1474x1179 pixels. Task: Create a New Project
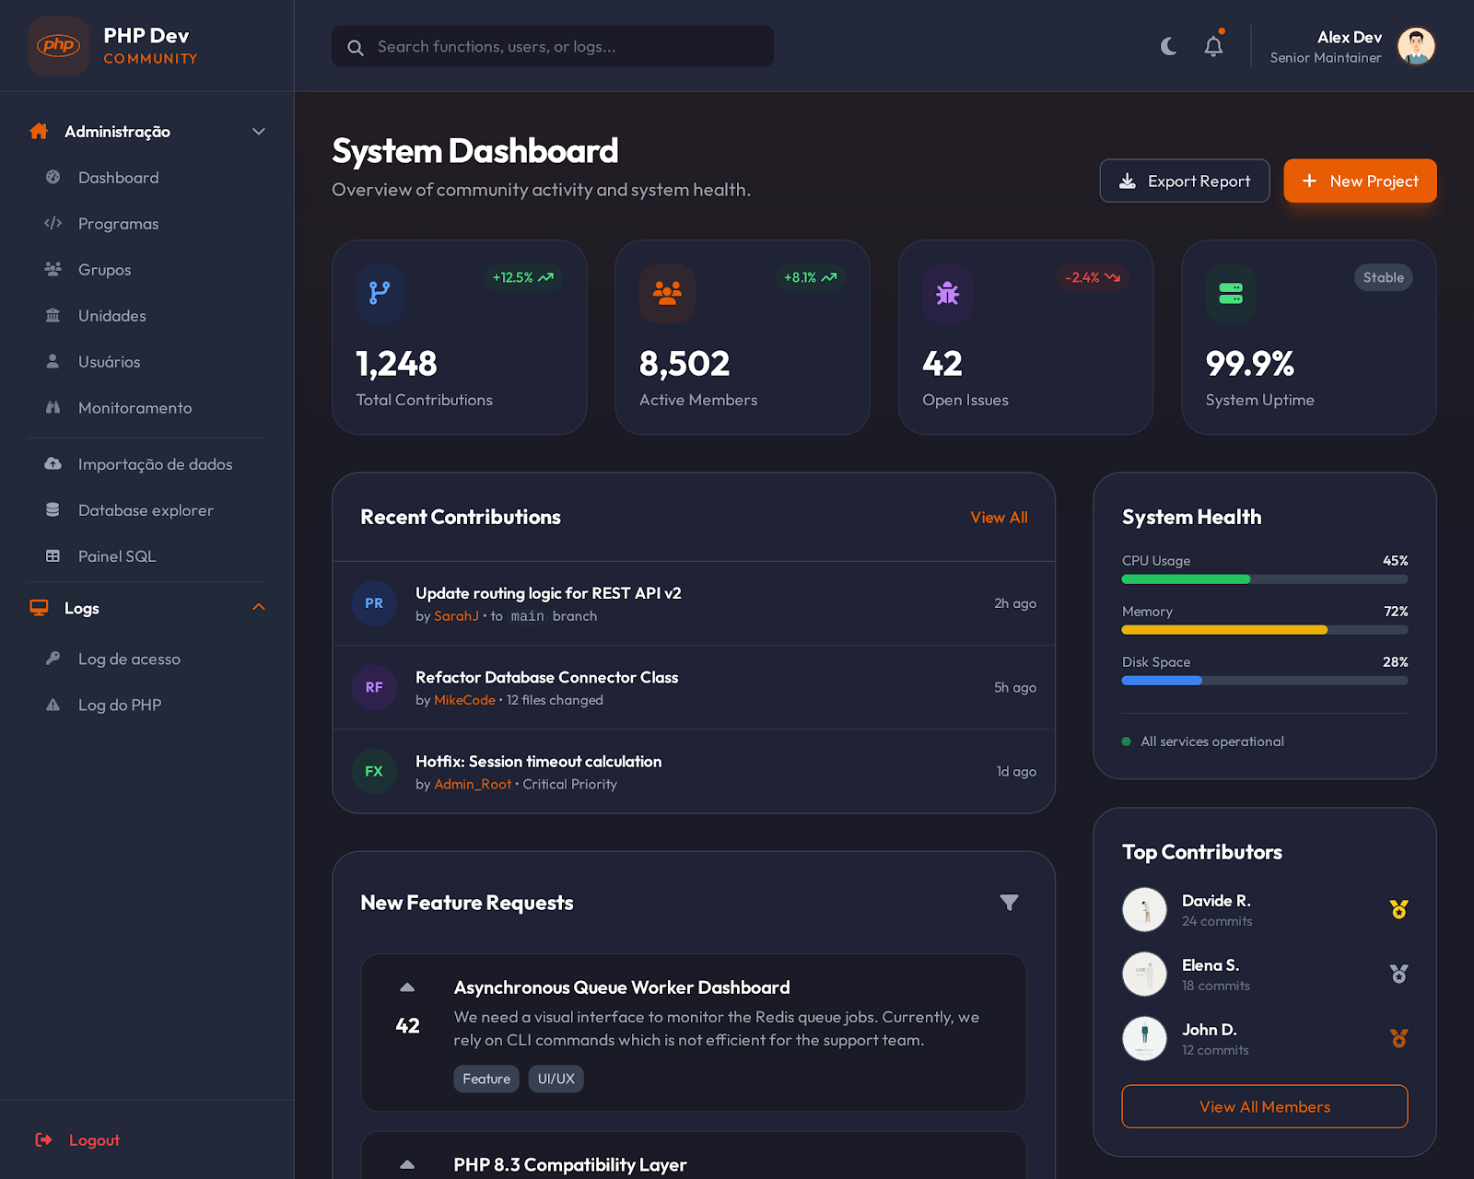coord(1360,181)
